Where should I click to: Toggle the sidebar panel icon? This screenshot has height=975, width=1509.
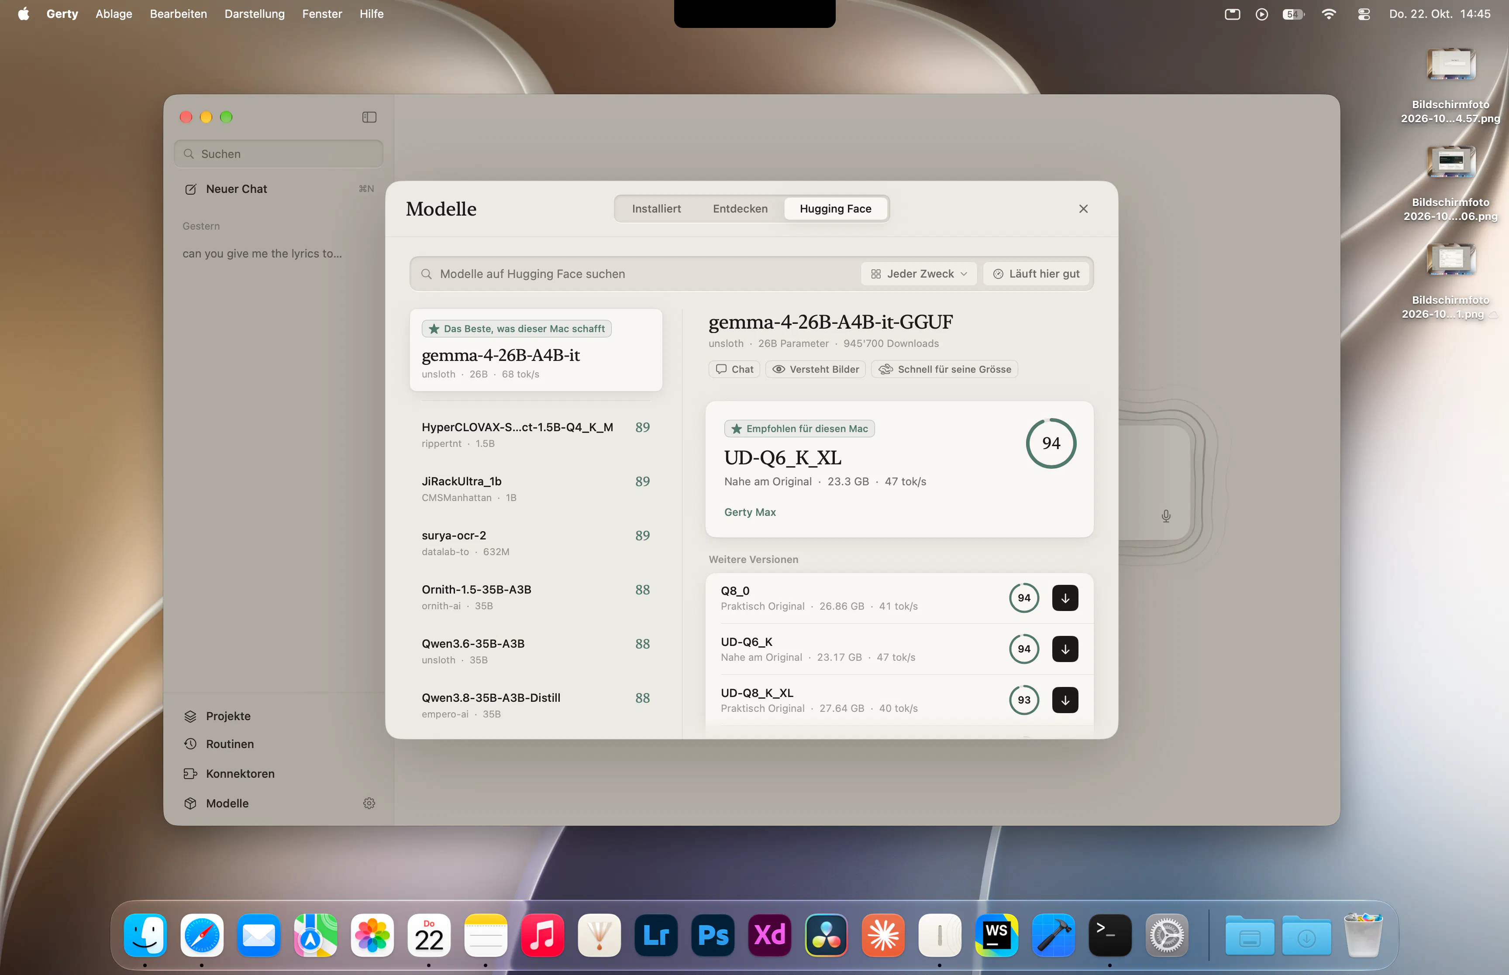[369, 117]
